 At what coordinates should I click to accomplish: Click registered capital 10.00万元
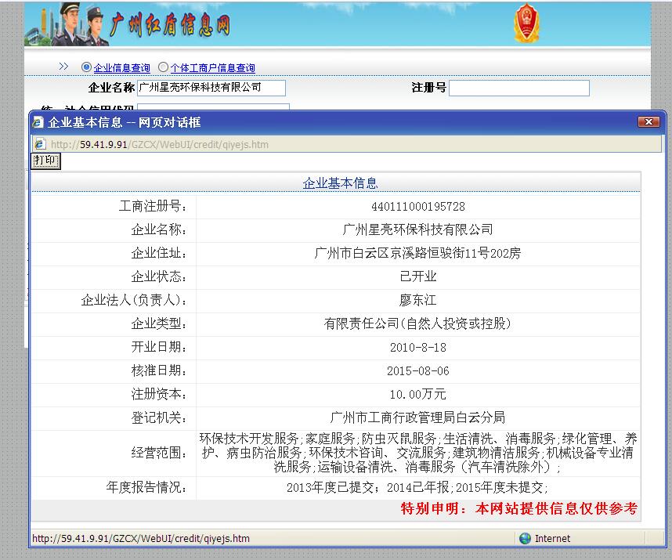tap(418, 394)
